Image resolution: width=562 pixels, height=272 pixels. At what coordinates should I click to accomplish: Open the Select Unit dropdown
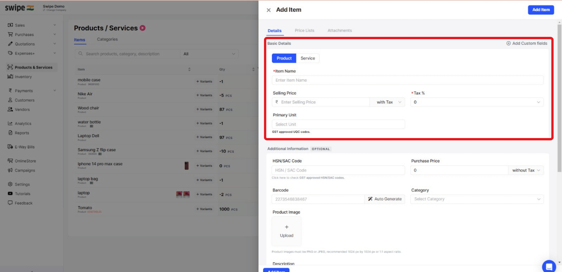click(338, 124)
